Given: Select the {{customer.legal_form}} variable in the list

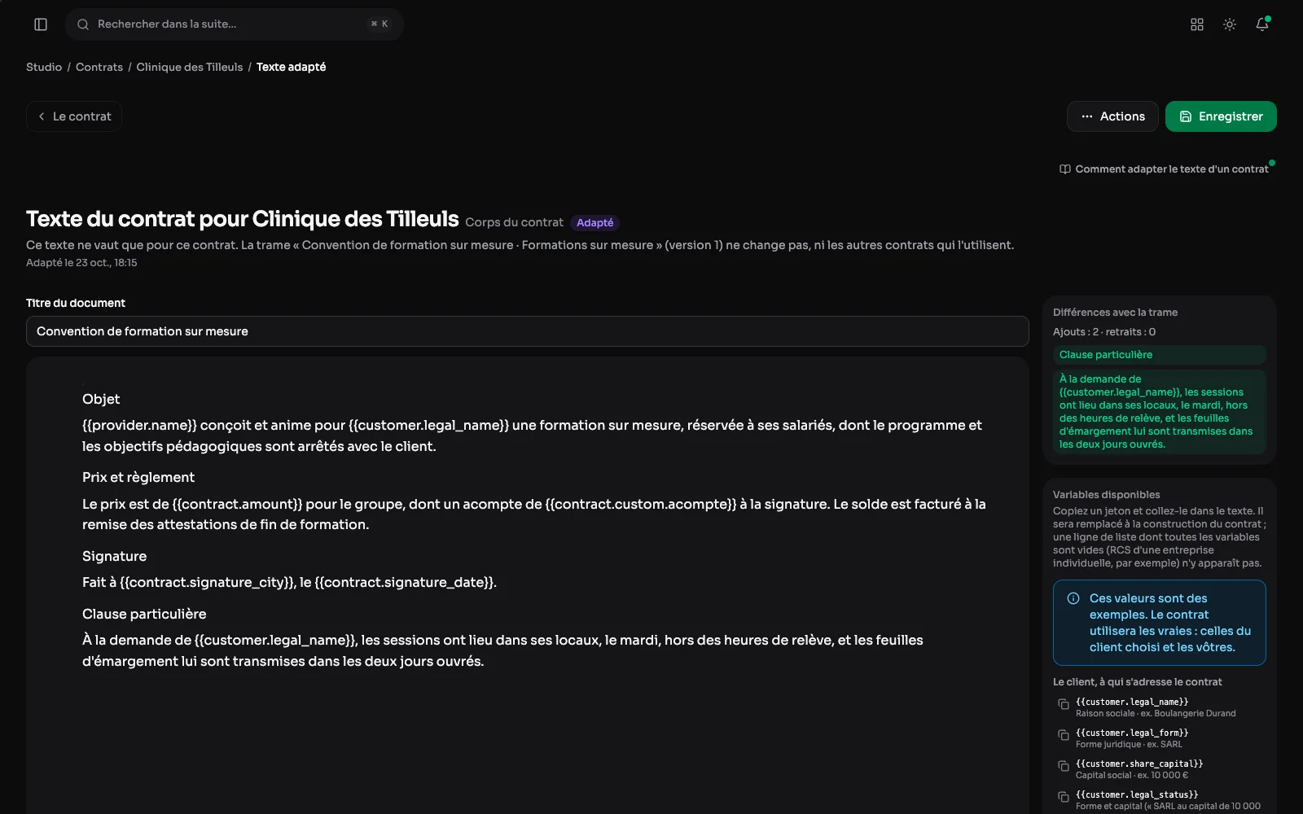Looking at the screenshot, I should point(1132,733).
